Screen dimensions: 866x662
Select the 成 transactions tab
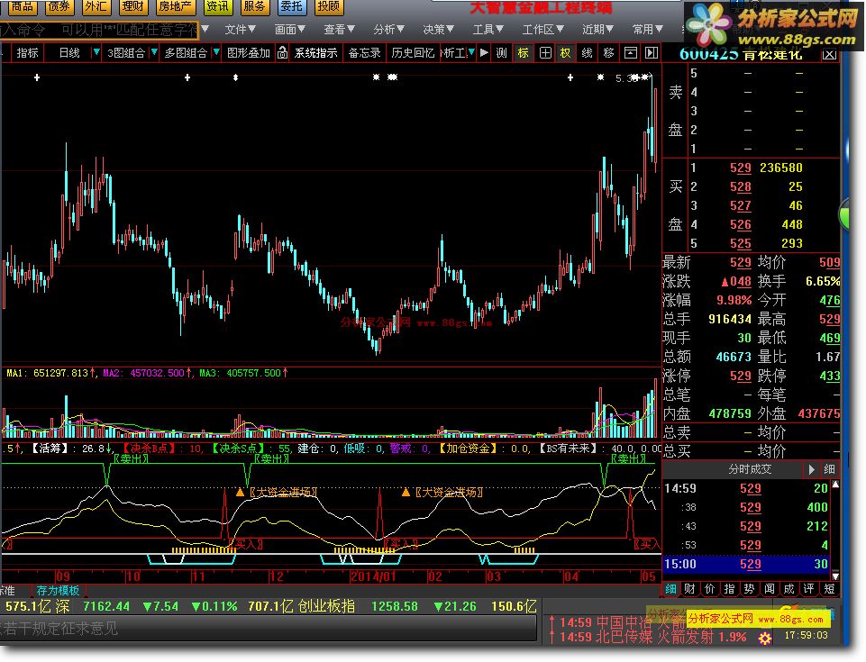[789, 589]
